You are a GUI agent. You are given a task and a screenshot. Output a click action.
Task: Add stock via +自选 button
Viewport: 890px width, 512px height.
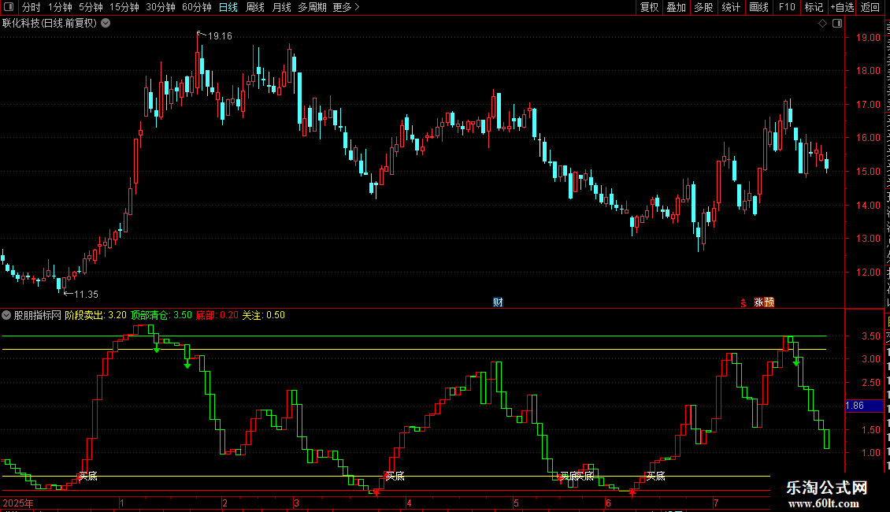pos(842,7)
